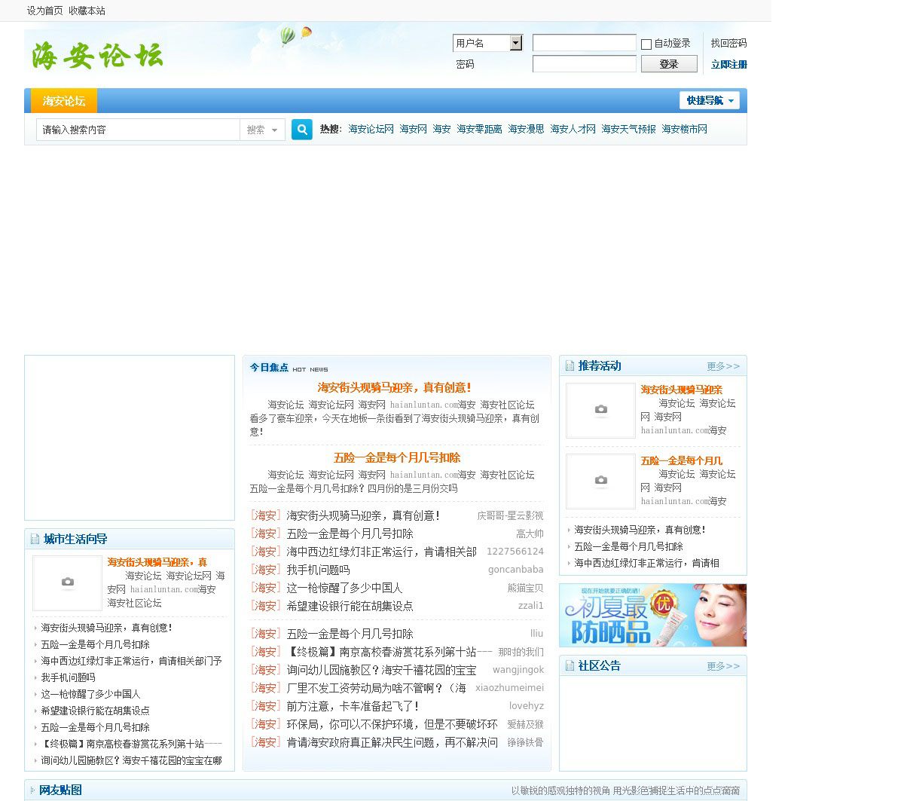Image resolution: width=904 pixels, height=801 pixels.
Task: Click the 海安论坛 green logo
Action: [x=97, y=56]
